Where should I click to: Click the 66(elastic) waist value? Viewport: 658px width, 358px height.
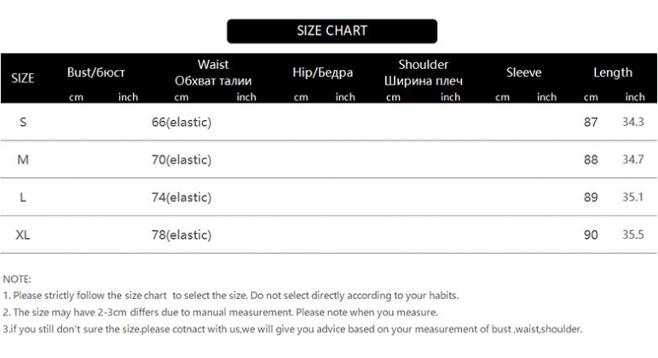pos(182,122)
